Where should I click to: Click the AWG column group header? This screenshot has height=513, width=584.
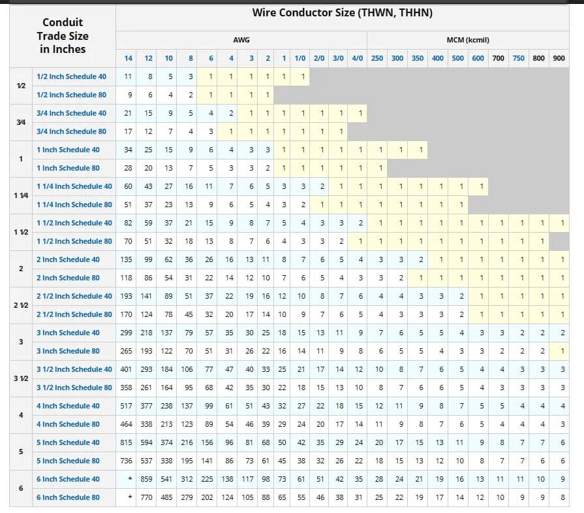[242, 40]
